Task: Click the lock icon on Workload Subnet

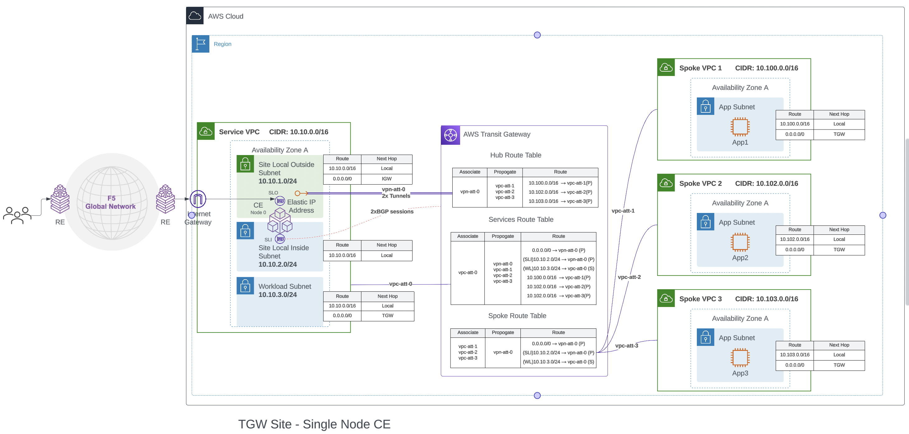Action: tap(245, 285)
